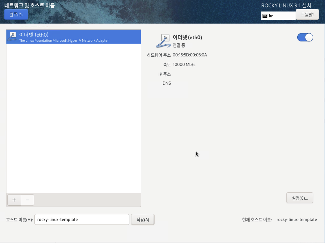Click the ROCKY LINUX 9.1 설치 heading
Screen dimensions: 325x243
[x=286, y=5]
